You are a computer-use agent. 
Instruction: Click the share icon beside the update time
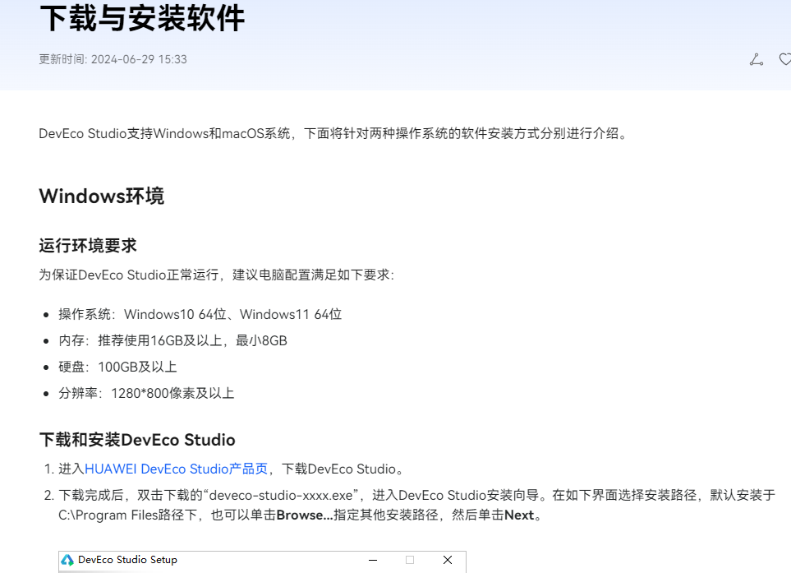pos(757,59)
